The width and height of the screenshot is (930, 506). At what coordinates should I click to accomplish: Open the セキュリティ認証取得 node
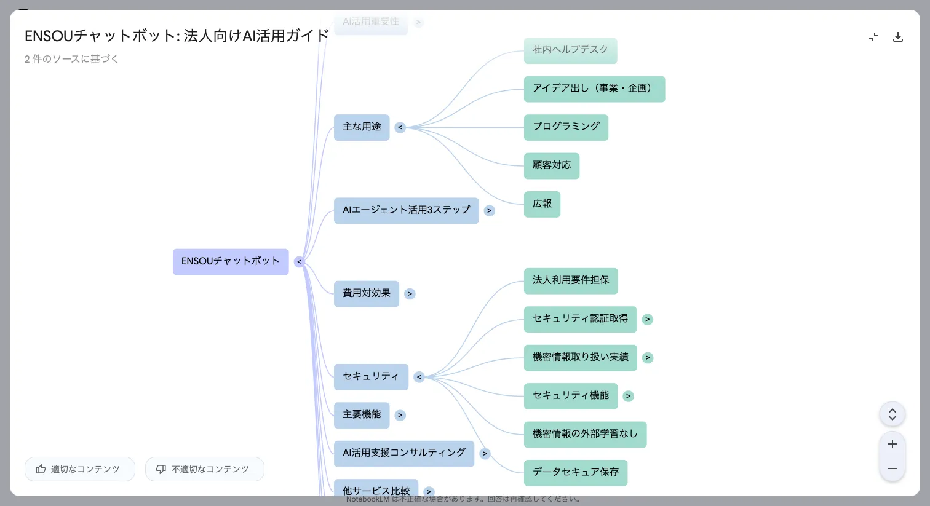coord(580,319)
